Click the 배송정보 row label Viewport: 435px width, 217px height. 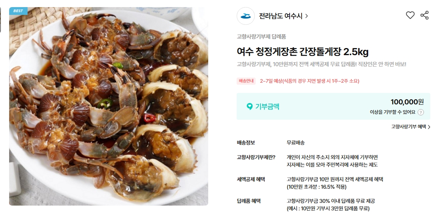[x=246, y=143]
